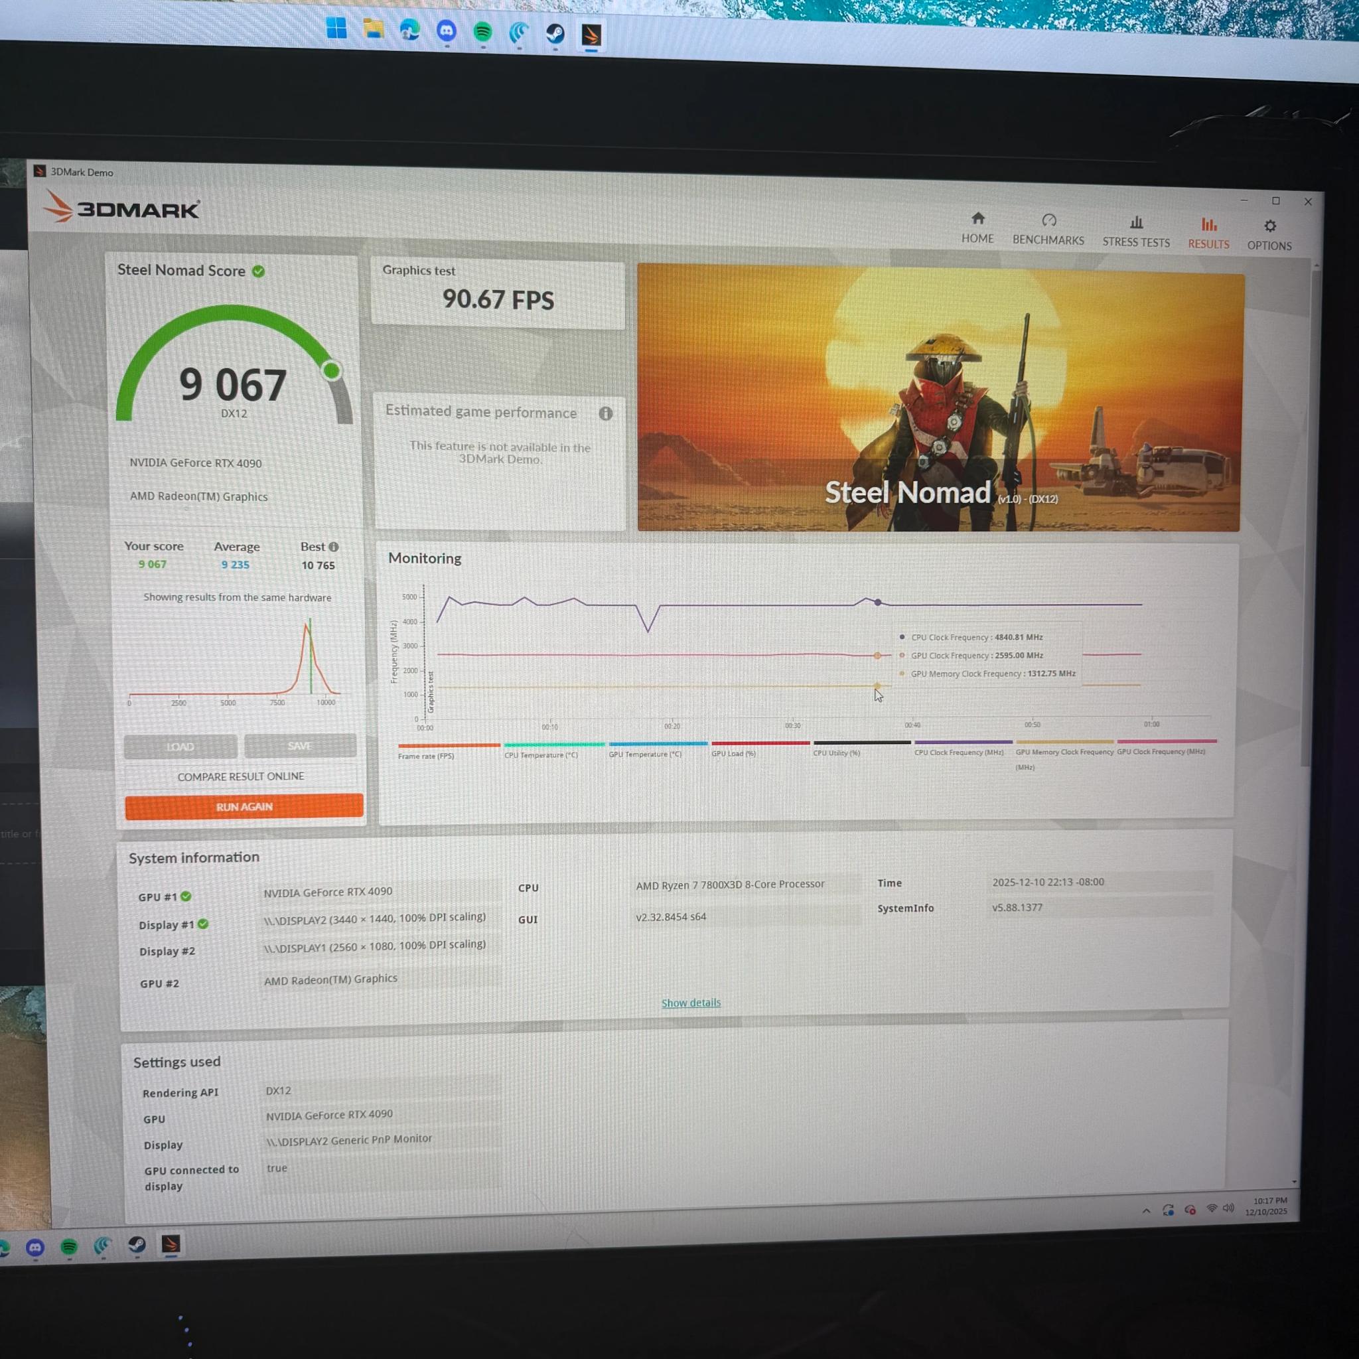Viewport: 1359px width, 1359px height.
Task: Click the 9 067 score in the gauge
Action: (233, 386)
